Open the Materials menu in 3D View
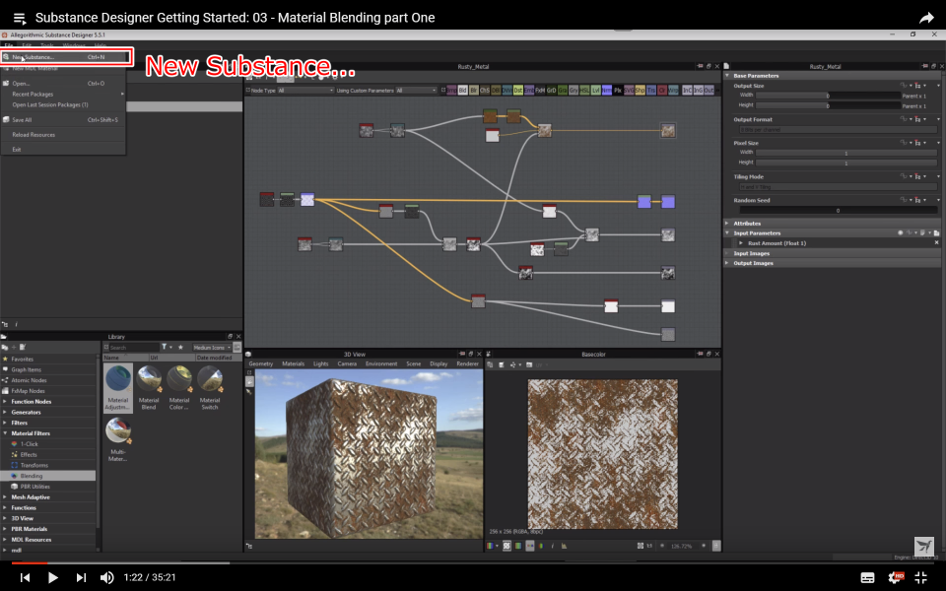Viewport: 946px width, 591px height. coord(293,363)
